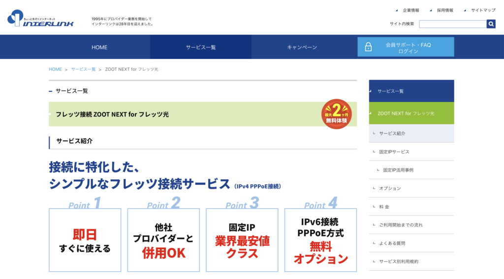Open the 企業情報 link
Screen dimensions: 504x279
point(411,10)
